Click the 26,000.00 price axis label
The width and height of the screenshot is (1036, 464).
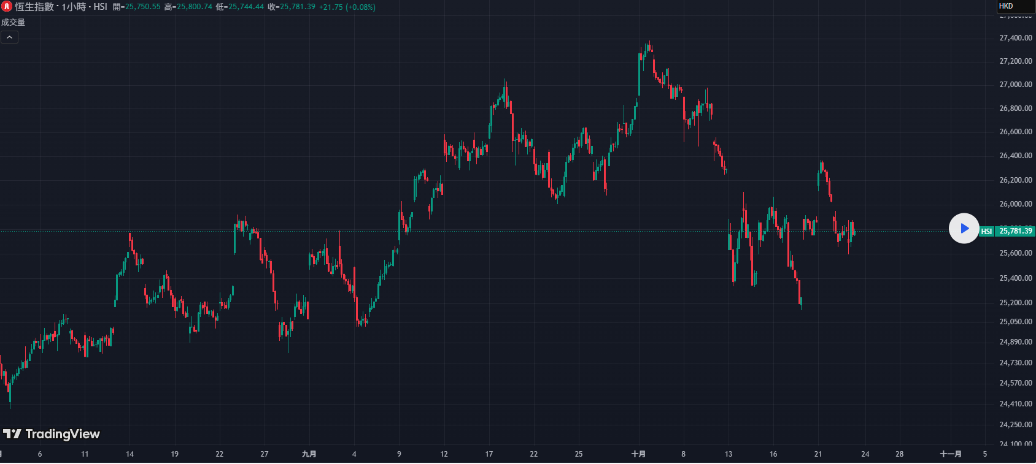pos(1016,204)
